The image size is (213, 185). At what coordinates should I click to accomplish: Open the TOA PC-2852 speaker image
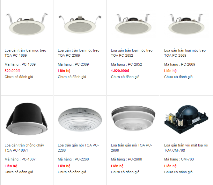click(x=133, y=24)
